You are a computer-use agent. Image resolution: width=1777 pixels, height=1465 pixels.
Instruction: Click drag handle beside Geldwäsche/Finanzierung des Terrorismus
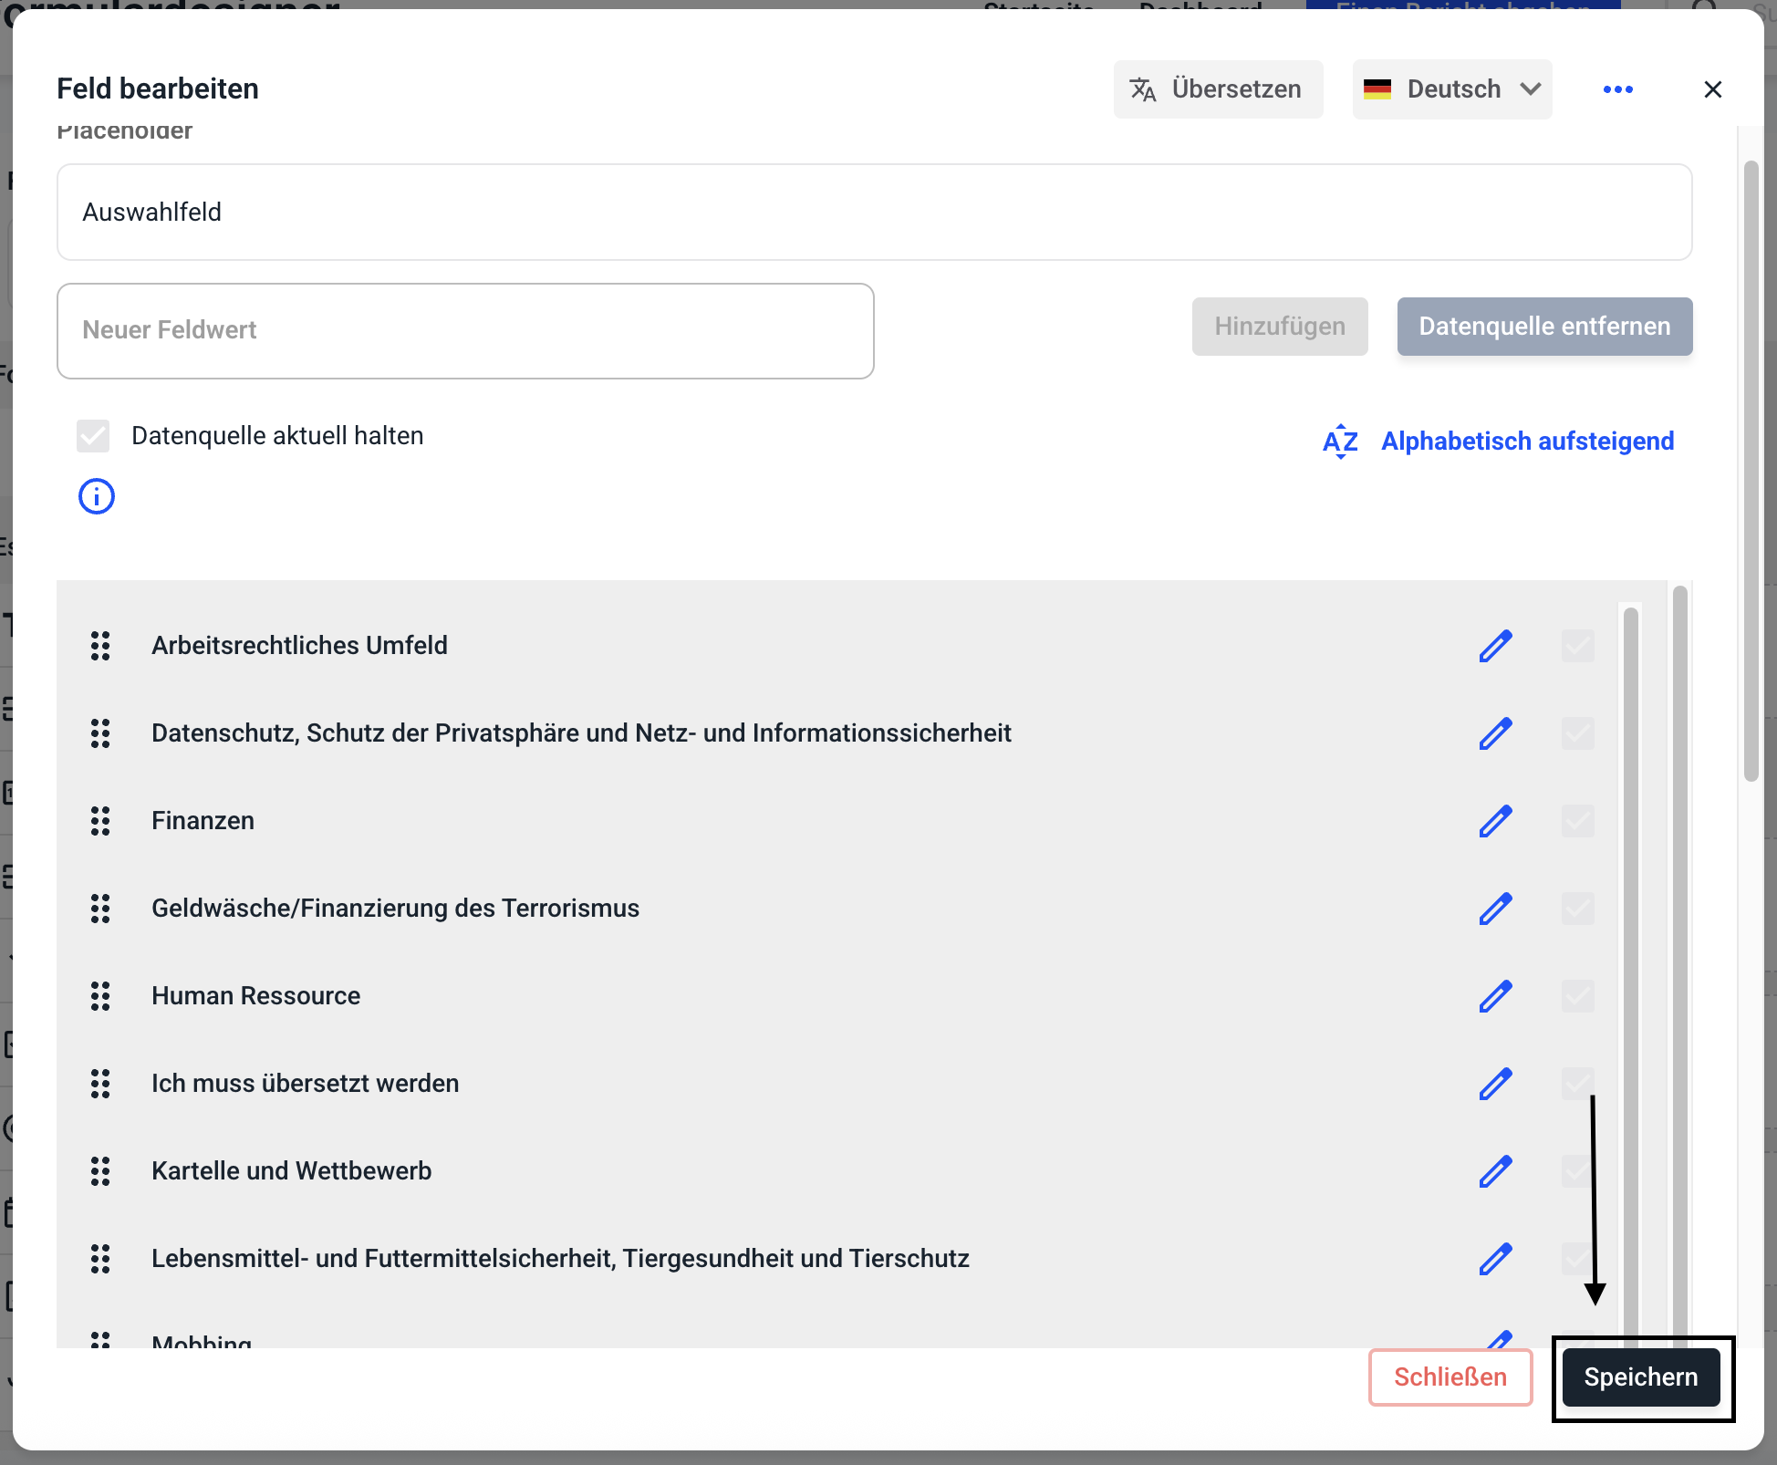[100, 909]
